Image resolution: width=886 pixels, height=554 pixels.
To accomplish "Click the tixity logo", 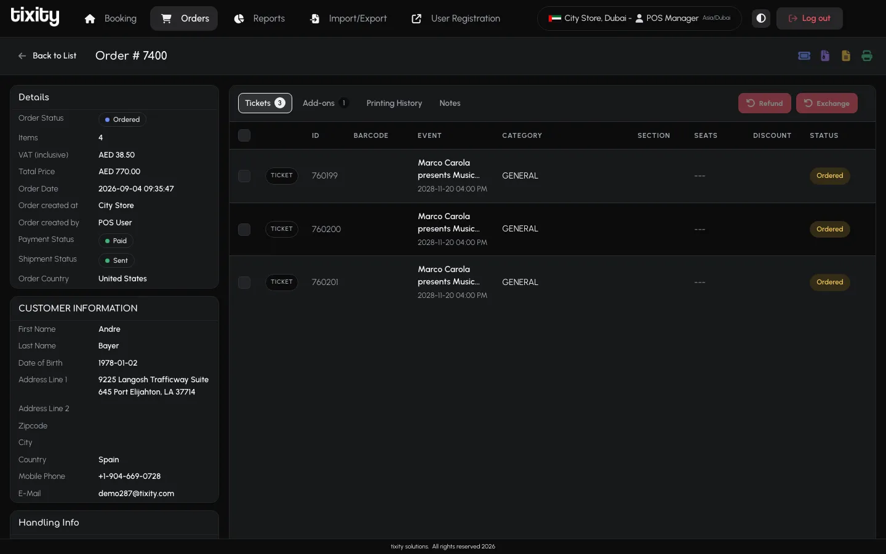I will (35, 17).
